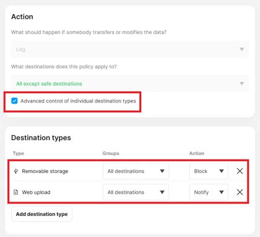Open the Notify action dropdown
Viewport: 260px width, 237px height.
(x=209, y=192)
